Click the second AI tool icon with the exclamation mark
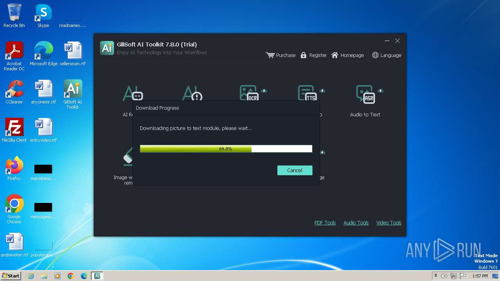The height and width of the screenshot is (281, 500). point(192,93)
